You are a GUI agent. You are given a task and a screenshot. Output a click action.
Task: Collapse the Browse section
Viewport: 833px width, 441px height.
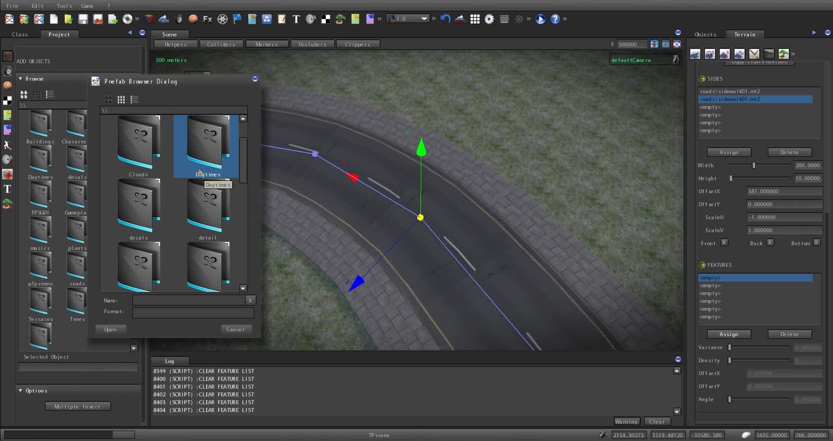tap(20, 78)
